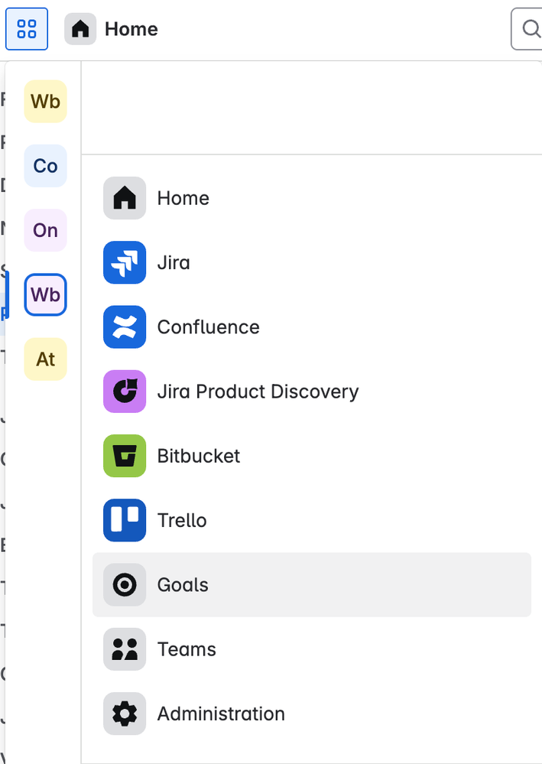Open Jira from the app list
This screenshot has width=542, height=764.
pos(312,262)
